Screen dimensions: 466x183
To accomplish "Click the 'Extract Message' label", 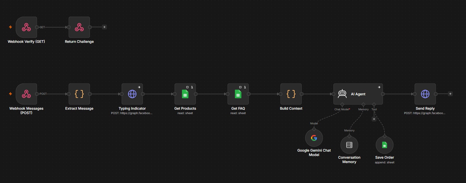I will pos(79,109).
